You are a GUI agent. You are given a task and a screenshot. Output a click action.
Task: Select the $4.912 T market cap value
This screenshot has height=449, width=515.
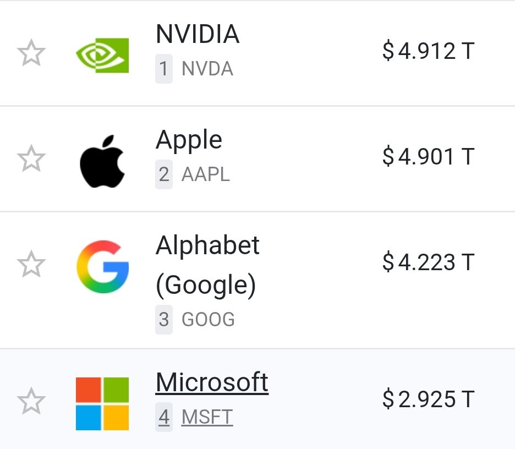pos(429,51)
